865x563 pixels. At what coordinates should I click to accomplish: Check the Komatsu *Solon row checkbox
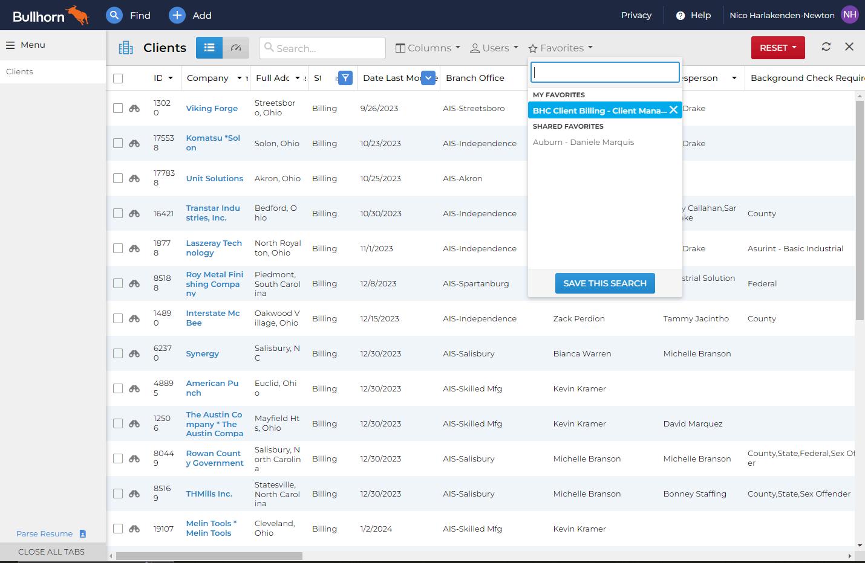coord(118,143)
